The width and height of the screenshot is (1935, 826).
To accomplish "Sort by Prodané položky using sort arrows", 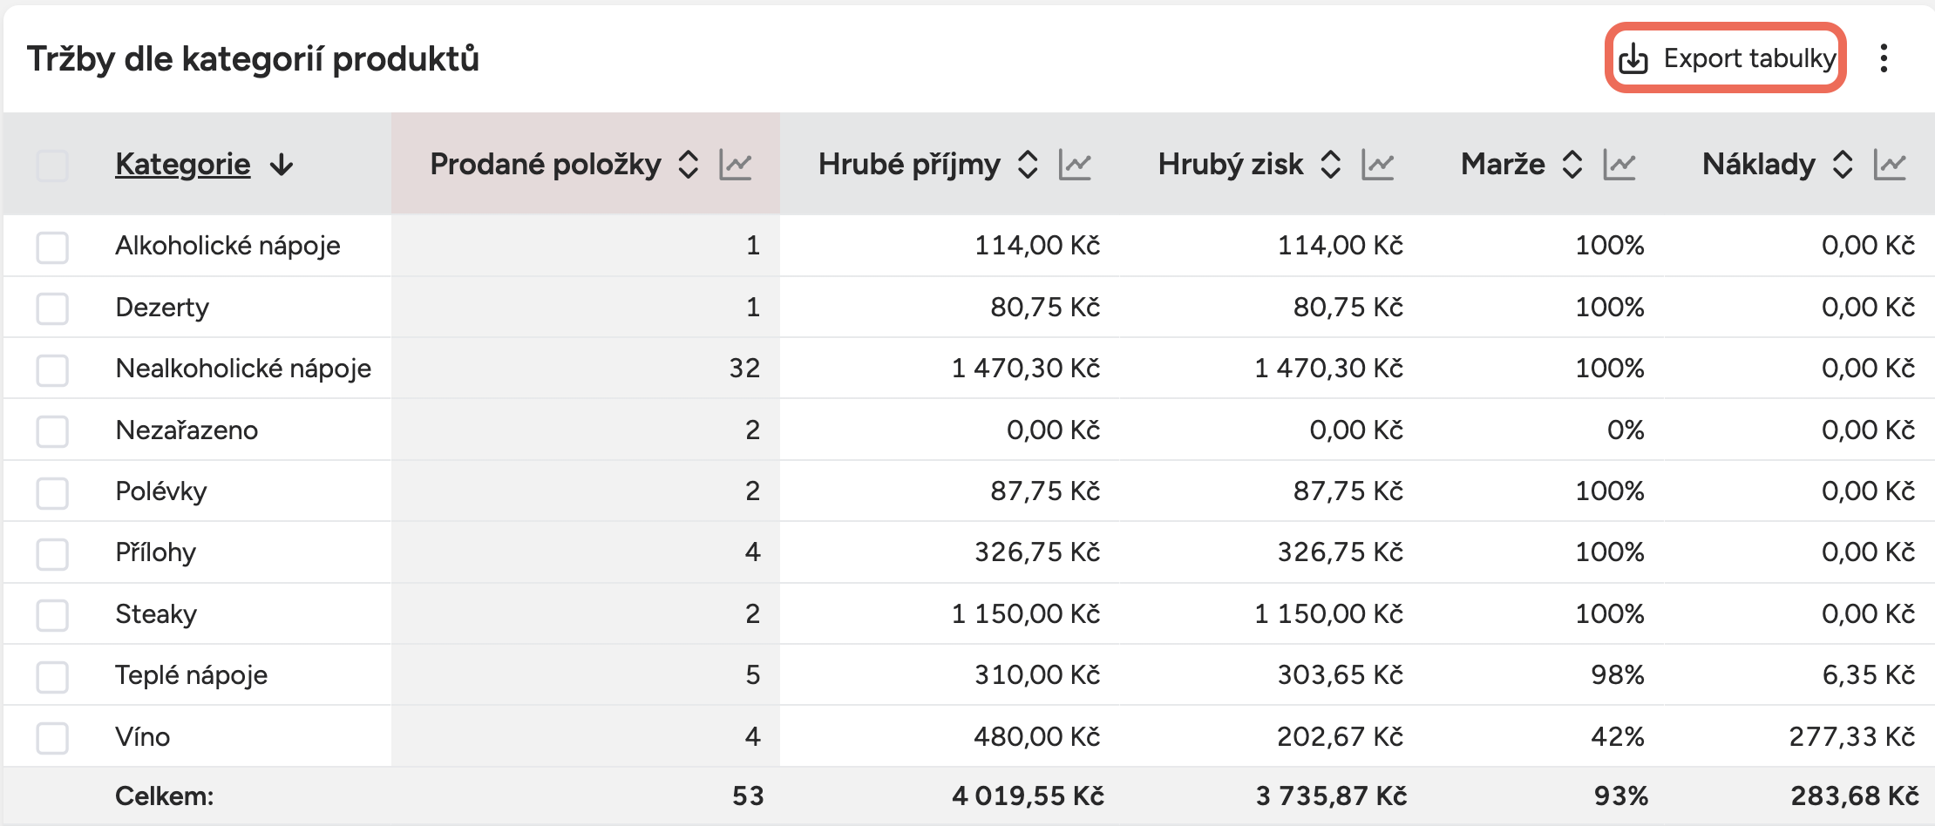I will click(689, 165).
